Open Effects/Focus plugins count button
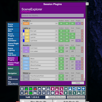 coord(78,62)
